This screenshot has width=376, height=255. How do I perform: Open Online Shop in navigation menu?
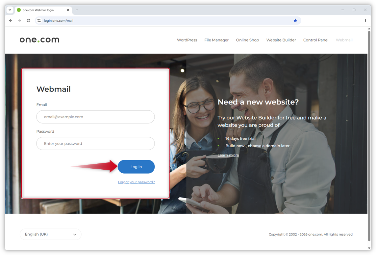coord(247,40)
